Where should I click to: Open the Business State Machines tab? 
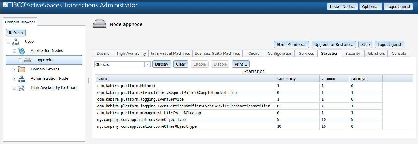tap(217, 53)
